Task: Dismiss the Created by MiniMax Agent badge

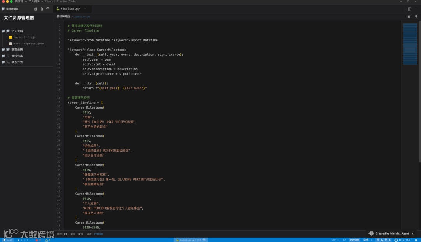Action: (412, 233)
